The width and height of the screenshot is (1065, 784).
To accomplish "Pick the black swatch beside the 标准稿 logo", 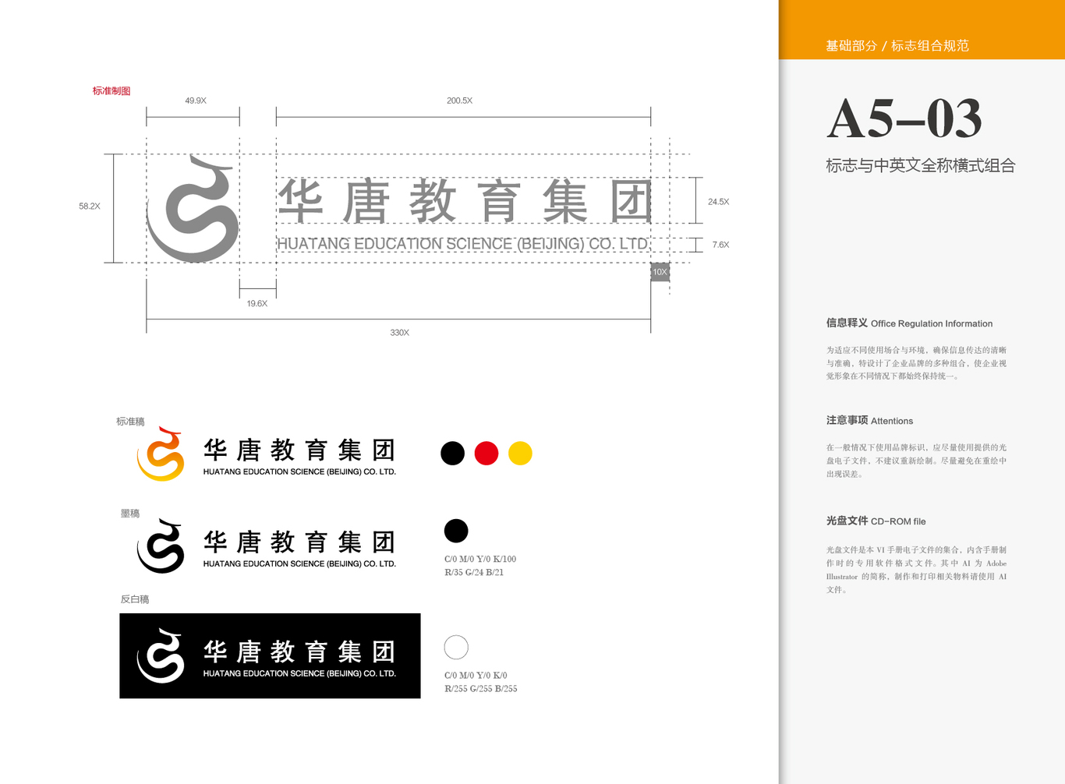I will pos(452,453).
